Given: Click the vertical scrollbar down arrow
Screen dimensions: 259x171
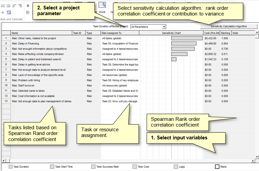Looking at the screenshot, I should pos(257,157).
